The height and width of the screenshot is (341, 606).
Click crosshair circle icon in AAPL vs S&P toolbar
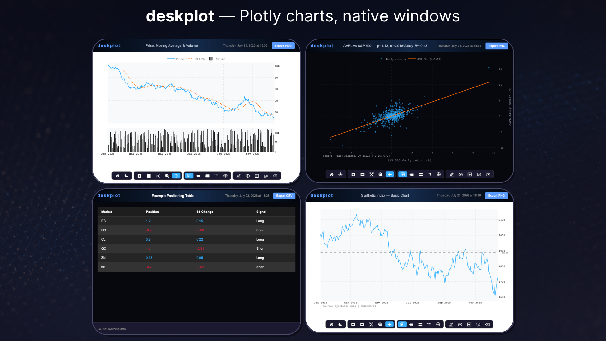pos(439,175)
